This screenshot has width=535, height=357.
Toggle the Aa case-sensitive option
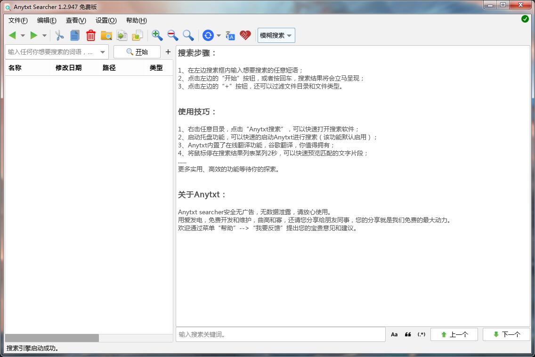(x=394, y=334)
